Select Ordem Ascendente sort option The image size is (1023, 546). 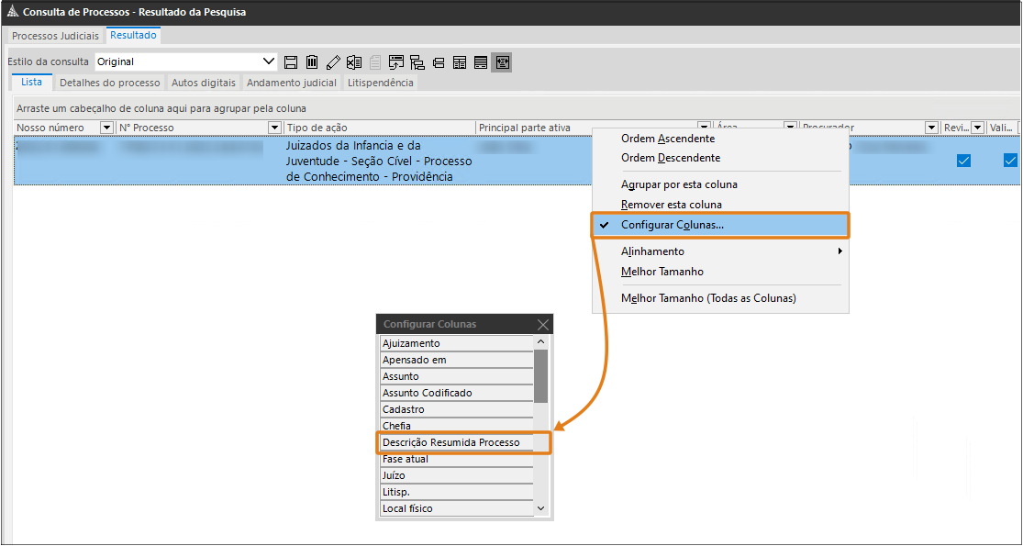point(668,139)
